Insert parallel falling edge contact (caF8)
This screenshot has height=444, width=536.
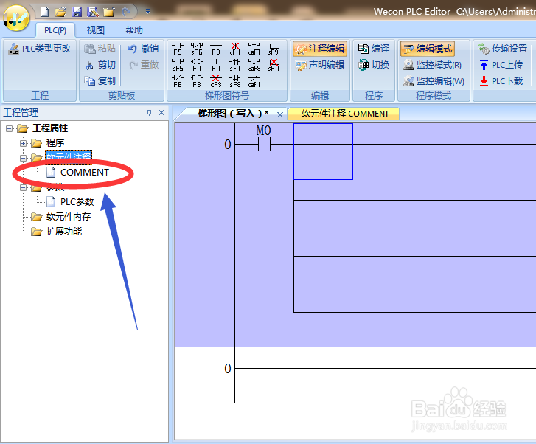click(x=254, y=65)
